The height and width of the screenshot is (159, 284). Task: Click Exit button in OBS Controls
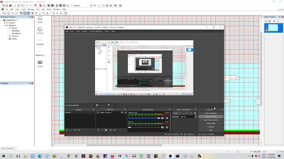pyautogui.click(x=211, y=130)
